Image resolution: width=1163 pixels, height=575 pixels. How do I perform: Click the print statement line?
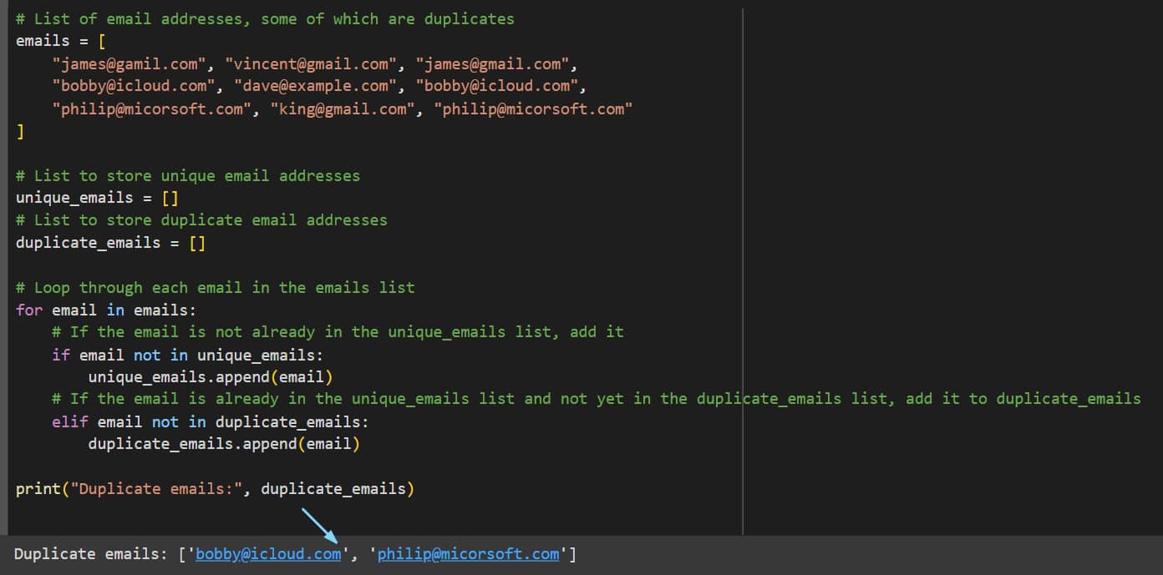(x=213, y=488)
